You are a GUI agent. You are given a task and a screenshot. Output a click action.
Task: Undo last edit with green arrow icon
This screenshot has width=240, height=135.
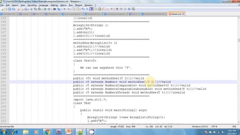click(45, 9)
